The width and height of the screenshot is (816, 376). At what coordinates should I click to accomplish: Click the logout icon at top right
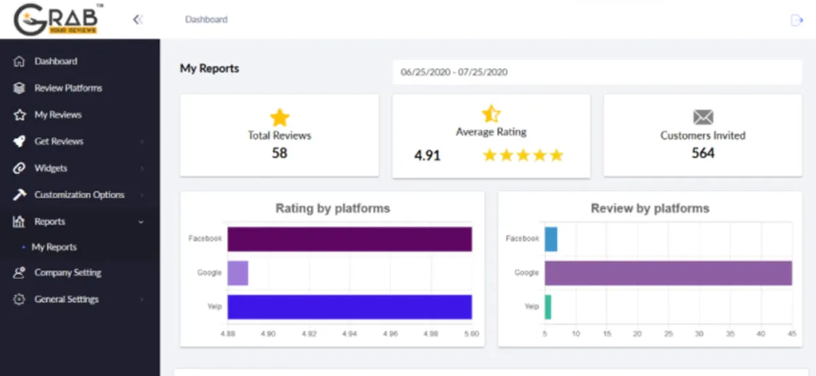coord(797,20)
